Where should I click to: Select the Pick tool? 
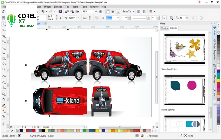3,24
